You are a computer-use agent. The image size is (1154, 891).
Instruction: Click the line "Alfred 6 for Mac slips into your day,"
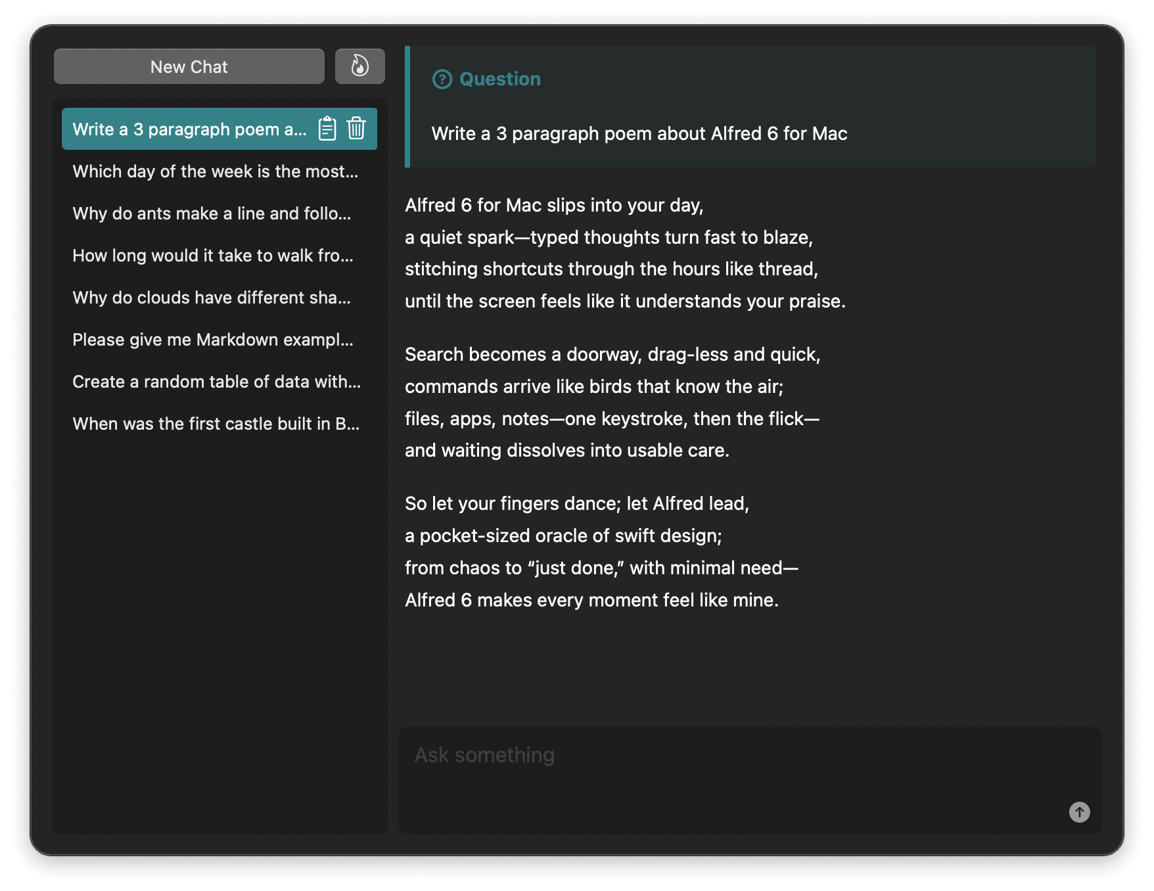pos(554,206)
